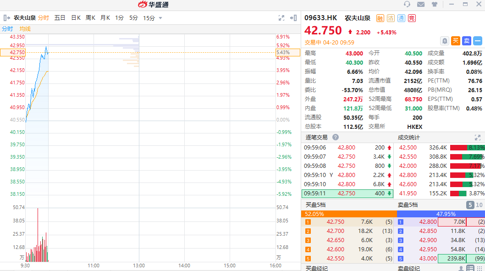Select buy level 5 badge
485x271 pixels.
tap(308, 259)
